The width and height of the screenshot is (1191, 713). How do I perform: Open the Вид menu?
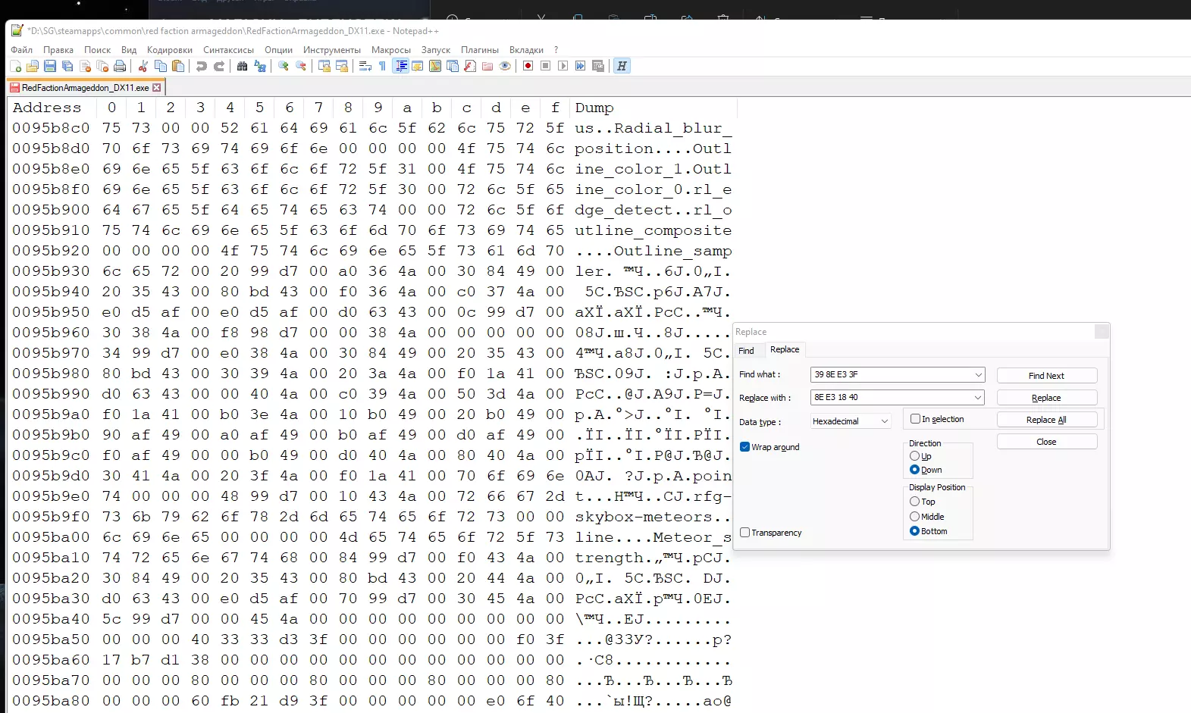point(129,50)
